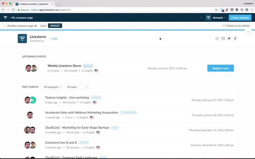The width and height of the screenshot is (255, 159).
Task: Click the Live Workshop badge on Accelerate Sales
Action: point(128,113)
